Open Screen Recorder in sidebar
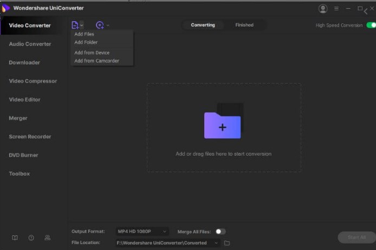This screenshot has height=250, width=376. tap(30, 137)
